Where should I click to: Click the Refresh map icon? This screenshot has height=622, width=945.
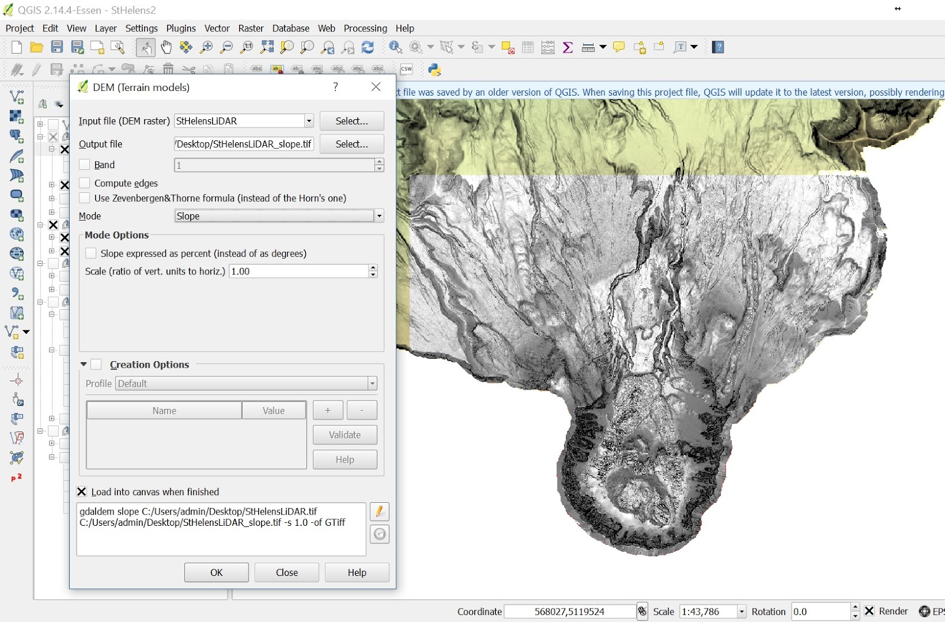point(367,48)
